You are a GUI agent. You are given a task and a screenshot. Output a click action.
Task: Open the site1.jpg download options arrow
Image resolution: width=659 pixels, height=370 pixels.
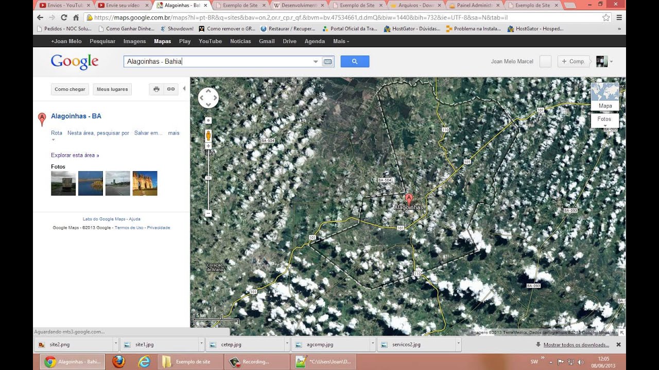point(201,344)
